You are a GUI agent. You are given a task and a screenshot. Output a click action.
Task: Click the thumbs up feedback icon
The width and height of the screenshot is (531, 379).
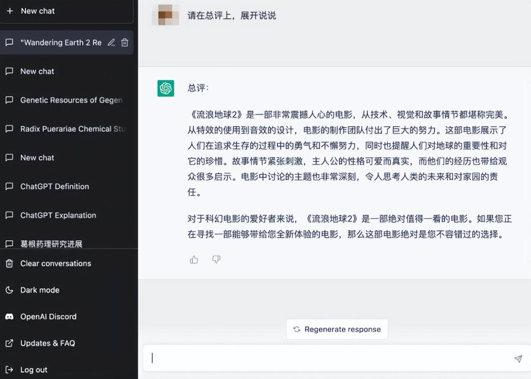point(194,259)
